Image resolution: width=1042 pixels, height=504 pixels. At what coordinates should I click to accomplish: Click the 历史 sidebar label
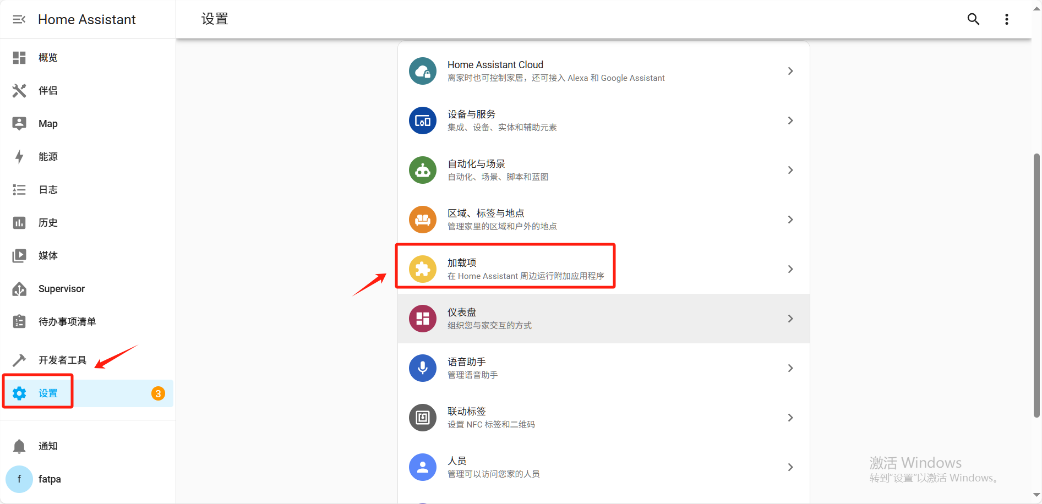point(48,223)
